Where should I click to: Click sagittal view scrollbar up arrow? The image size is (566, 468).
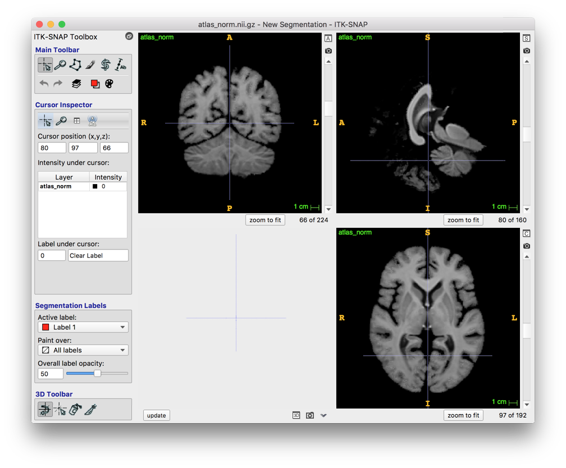coord(527,62)
